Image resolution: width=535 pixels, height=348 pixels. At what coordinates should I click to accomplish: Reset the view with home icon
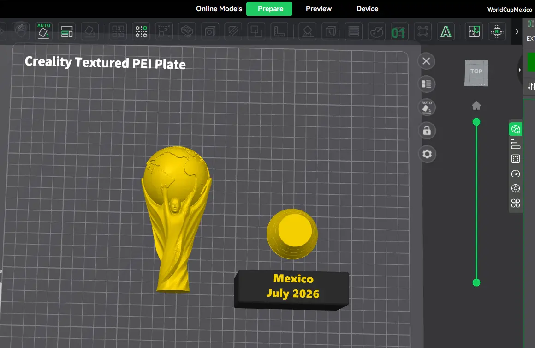pos(476,106)
